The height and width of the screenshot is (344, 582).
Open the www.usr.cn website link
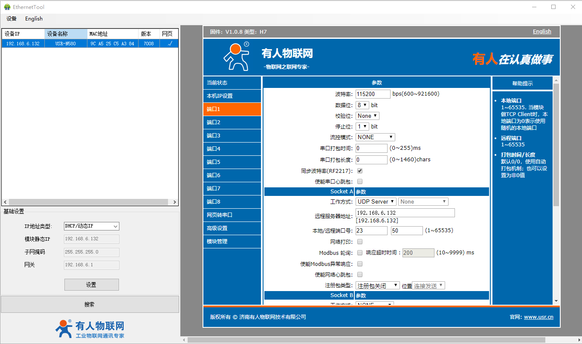[x=539, y=317]
